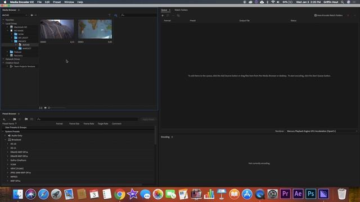Click the Media Browser search field

tap(139, 15)
